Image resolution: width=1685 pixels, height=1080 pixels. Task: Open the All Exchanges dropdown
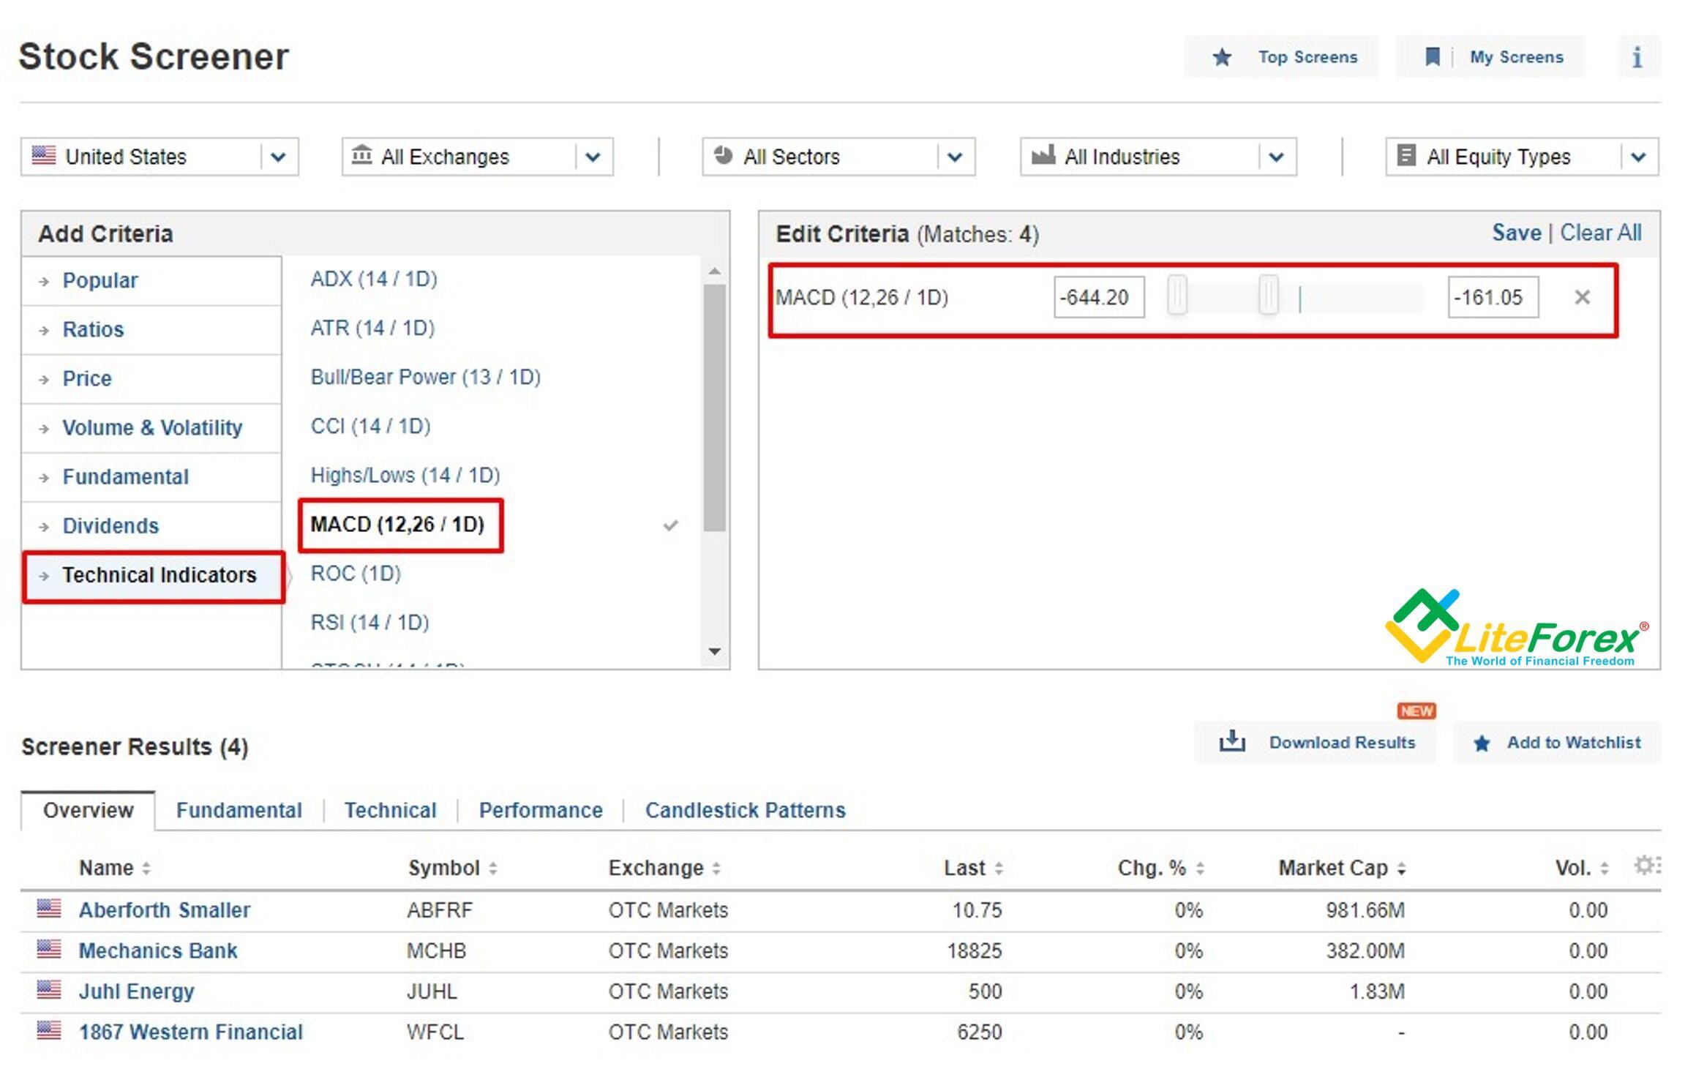pos(477,157)
